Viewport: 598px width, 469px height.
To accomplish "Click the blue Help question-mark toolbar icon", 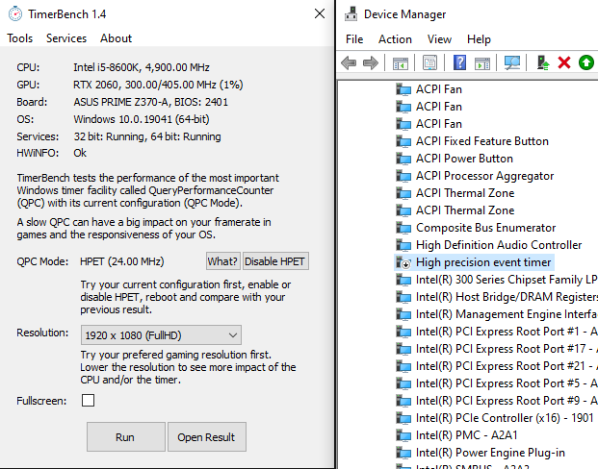I will [x=459, y=62].
